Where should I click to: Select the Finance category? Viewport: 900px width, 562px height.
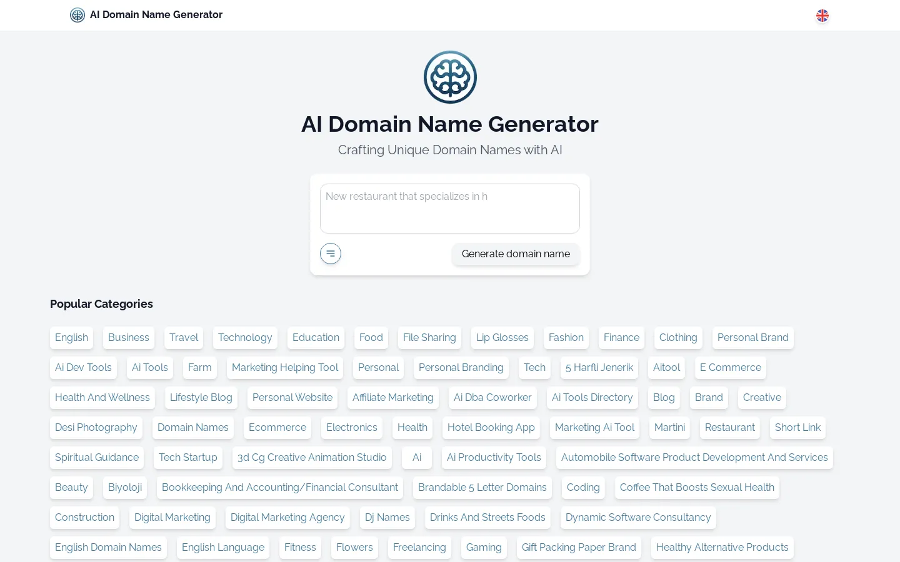click(621, 338)
